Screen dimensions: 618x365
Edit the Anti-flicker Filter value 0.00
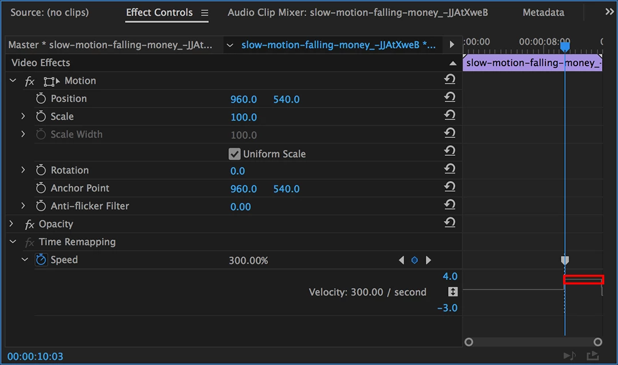coord(240,207)
